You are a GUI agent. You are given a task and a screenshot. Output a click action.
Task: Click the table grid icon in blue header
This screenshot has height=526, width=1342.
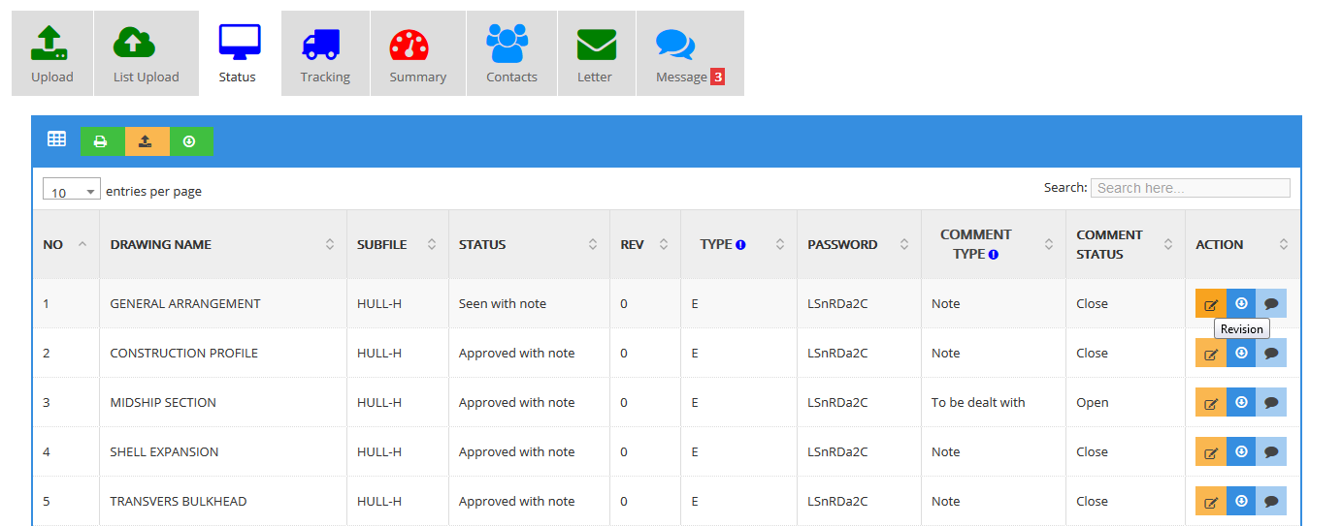click(56, 139)
